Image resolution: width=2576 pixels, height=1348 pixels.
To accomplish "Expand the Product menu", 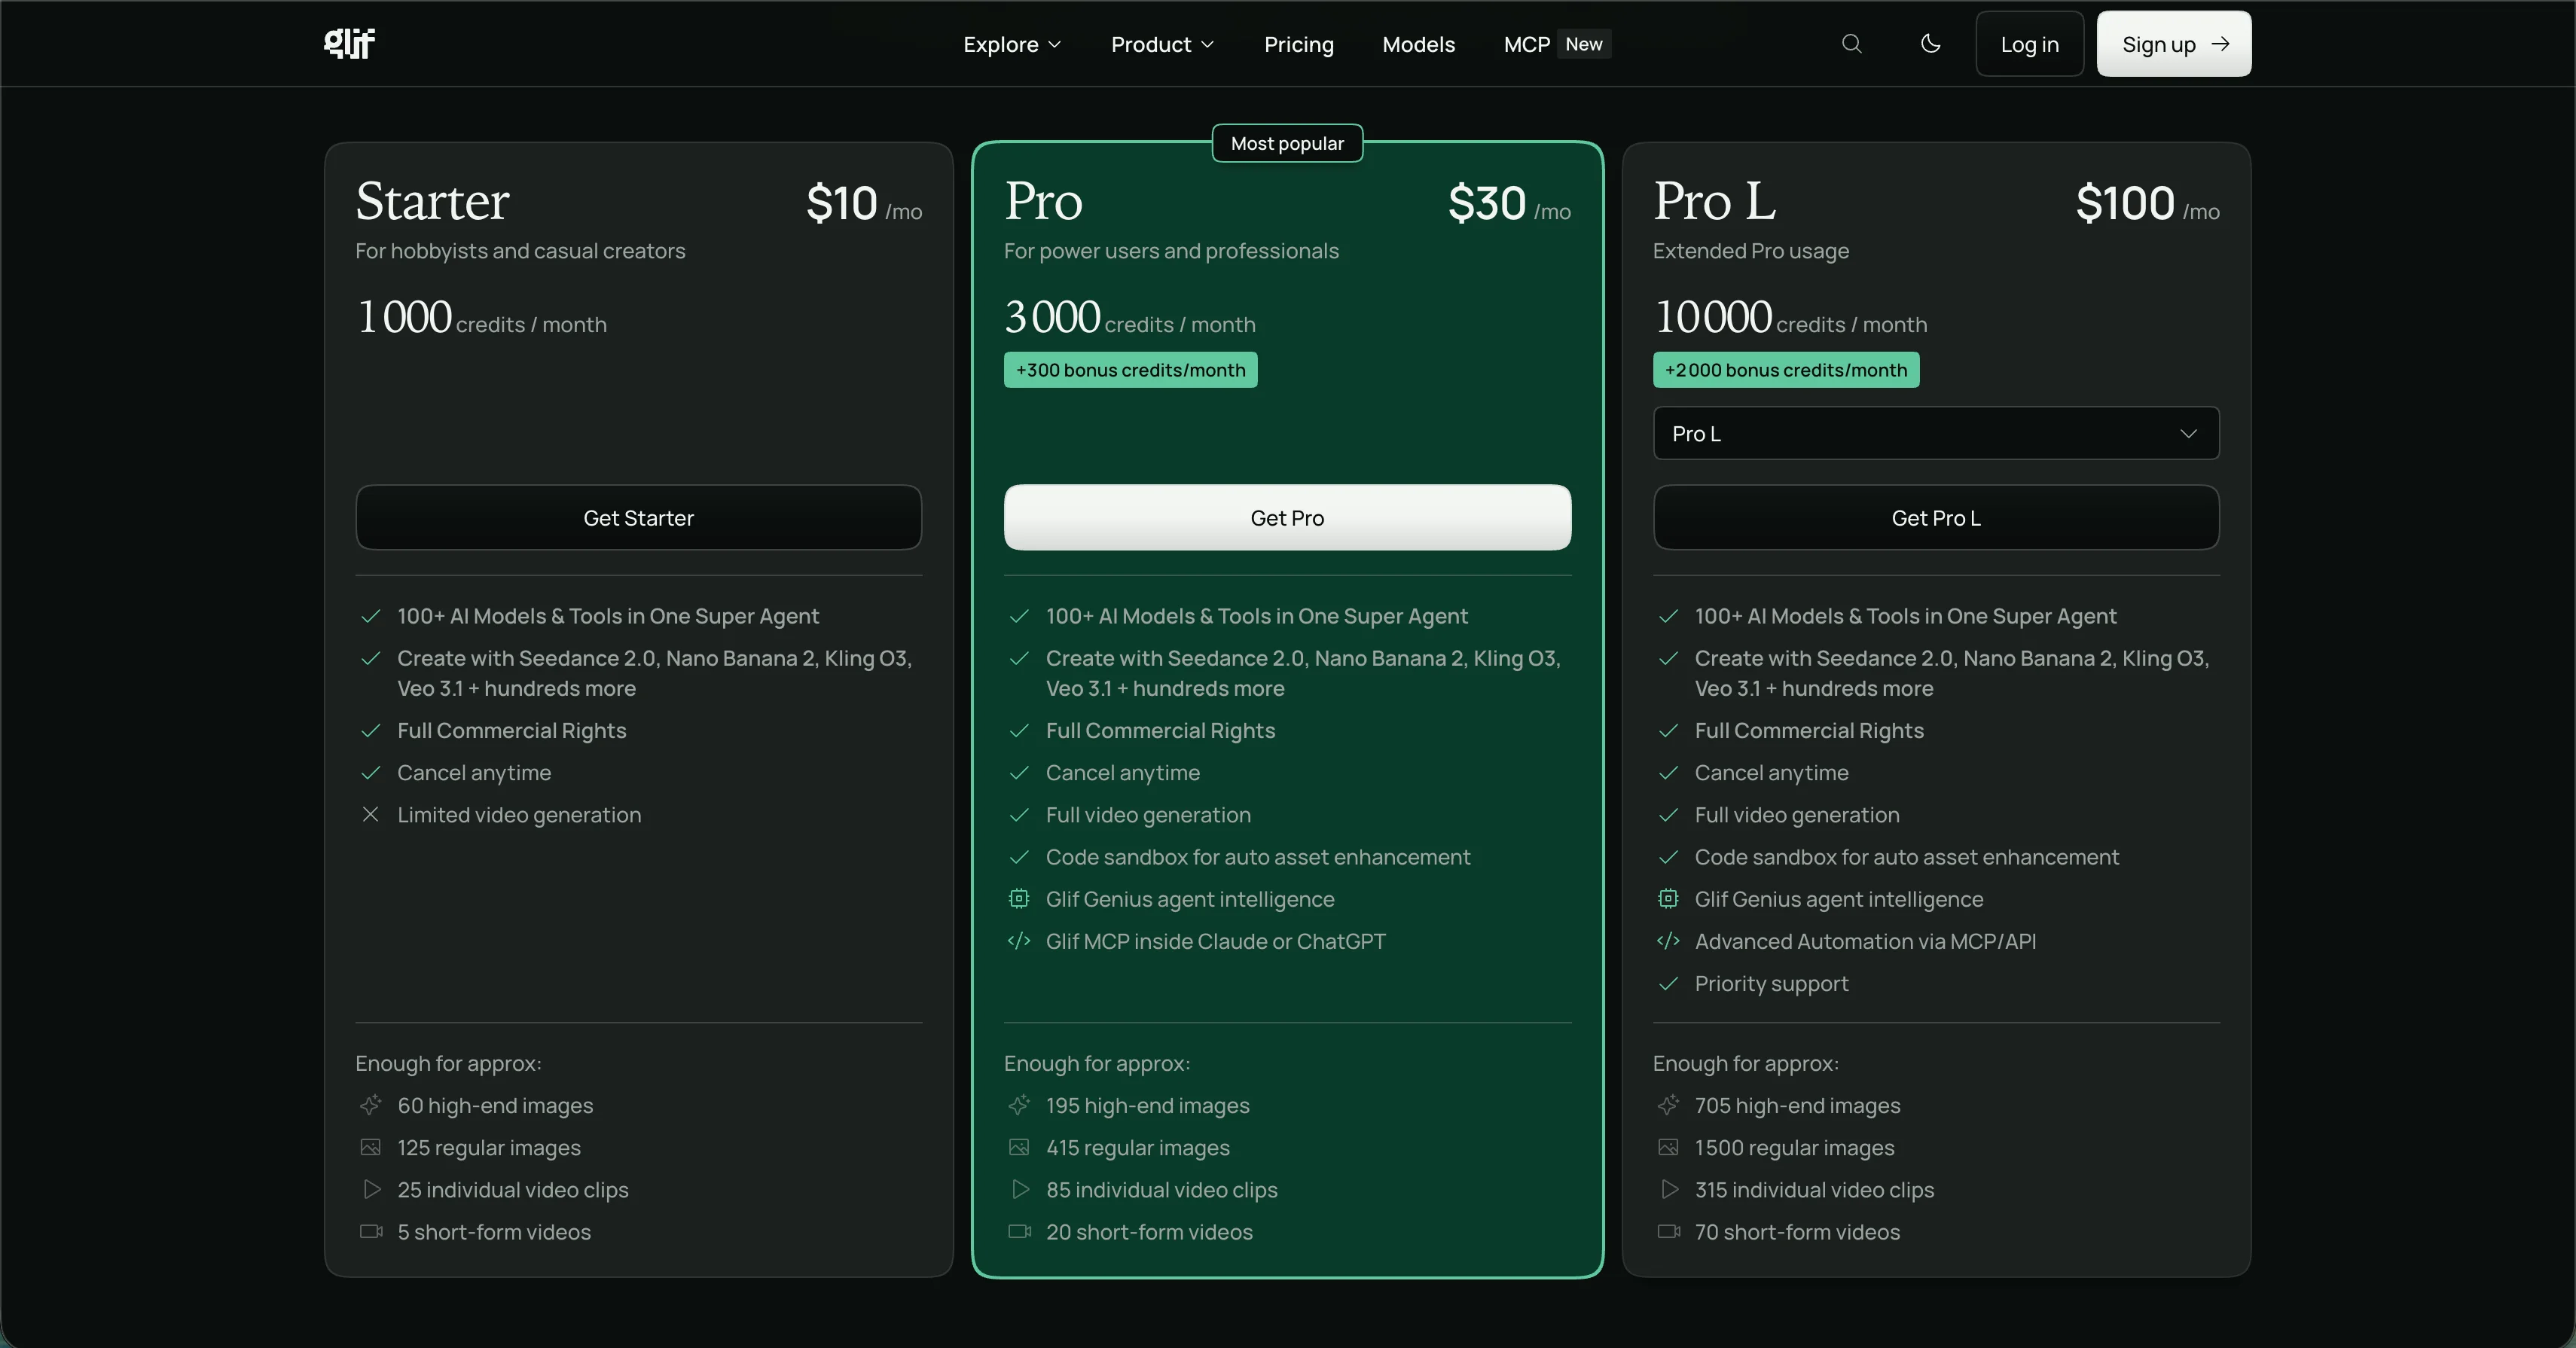I will (x=1162, y=44).
